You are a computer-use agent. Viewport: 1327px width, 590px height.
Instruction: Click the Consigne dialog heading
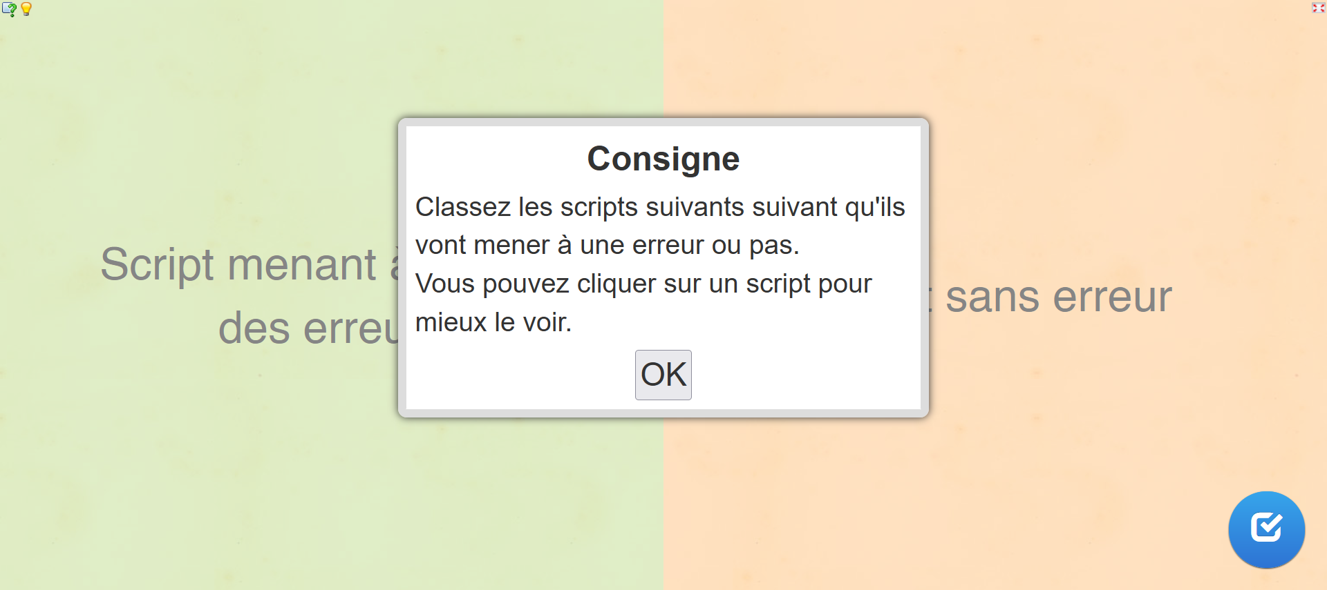click(x=663, y=159)
